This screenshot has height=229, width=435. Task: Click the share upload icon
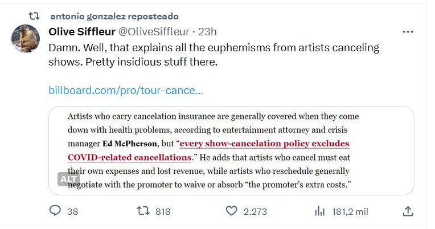tap(408, 211)
